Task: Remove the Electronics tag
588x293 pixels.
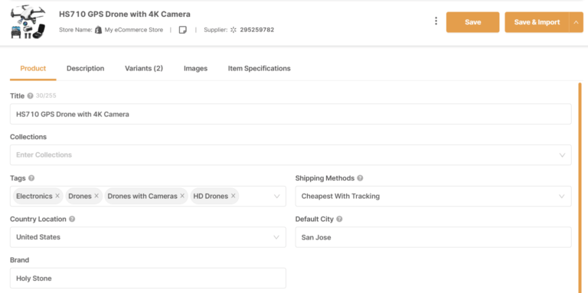Action: click(57, 196)
